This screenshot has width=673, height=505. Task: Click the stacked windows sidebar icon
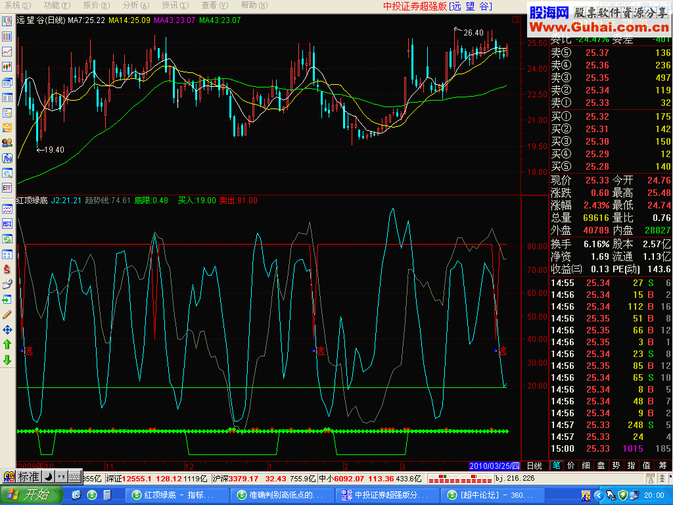(7, 82)
